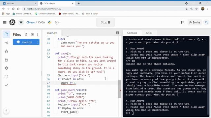Screen dimensions: 211x118
Task: Click the console input prompt
Action: point(133,113)
